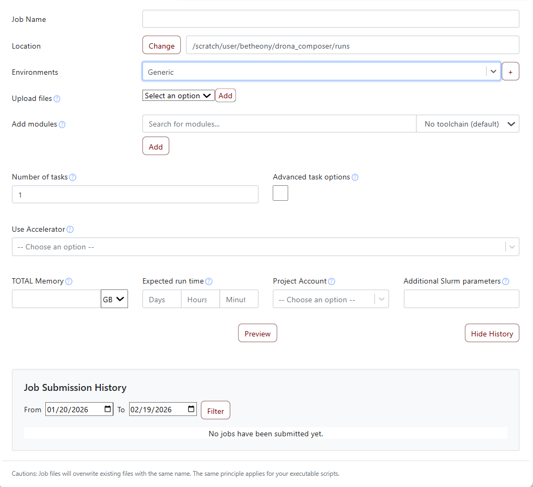Click inside the Job Name field
The width and height of the screenshot is (533, 487).
click(330, 18)
